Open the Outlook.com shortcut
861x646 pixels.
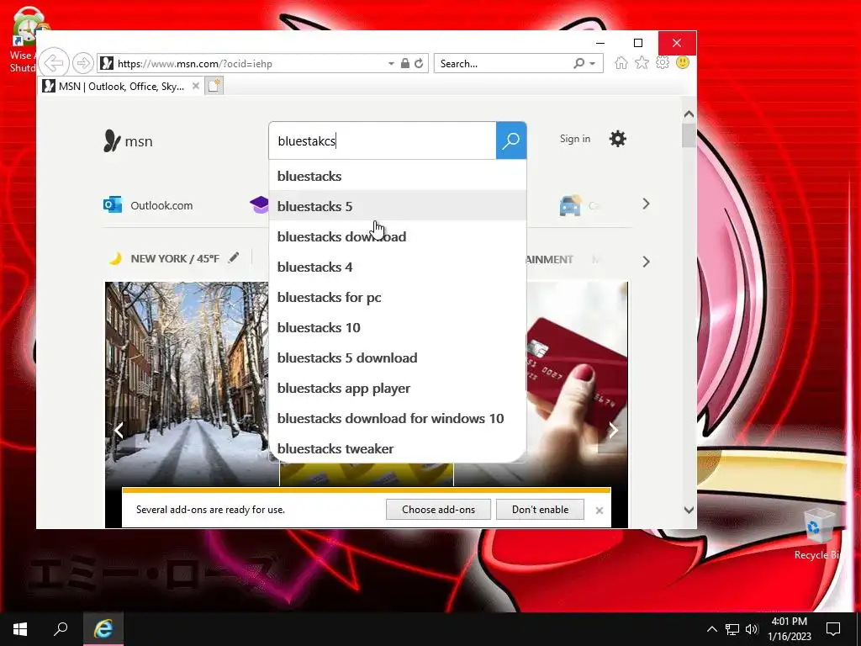[x=161, y=205]
